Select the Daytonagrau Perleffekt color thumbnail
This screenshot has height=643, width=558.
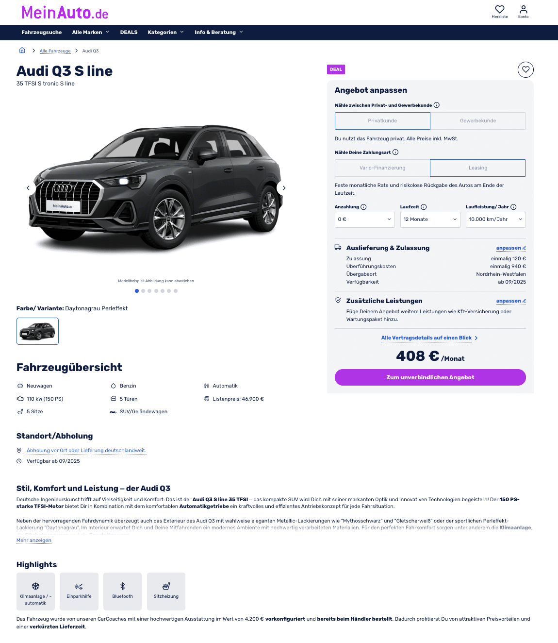click(37, 331)
